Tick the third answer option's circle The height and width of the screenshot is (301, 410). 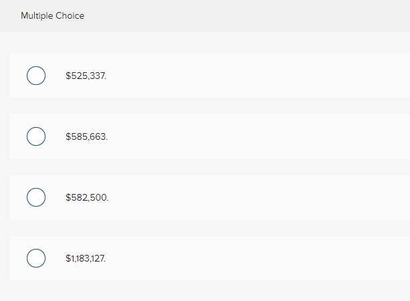(x=36, y=197)
